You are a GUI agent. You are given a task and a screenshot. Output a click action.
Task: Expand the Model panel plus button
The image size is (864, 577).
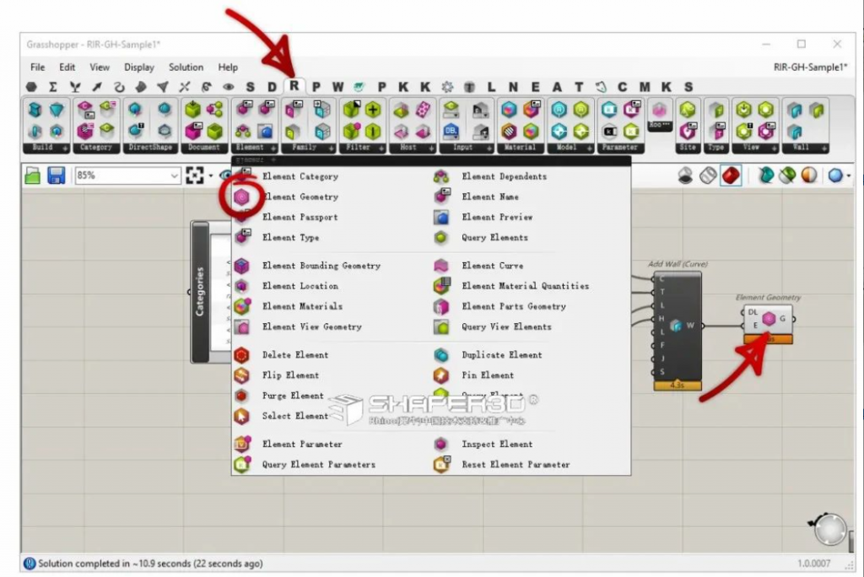click(589, 148)
